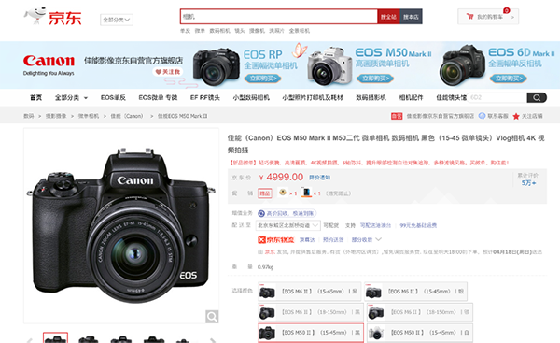
Task: Click the red star 关注店铺 icon
Action: [x=516, y=116]
